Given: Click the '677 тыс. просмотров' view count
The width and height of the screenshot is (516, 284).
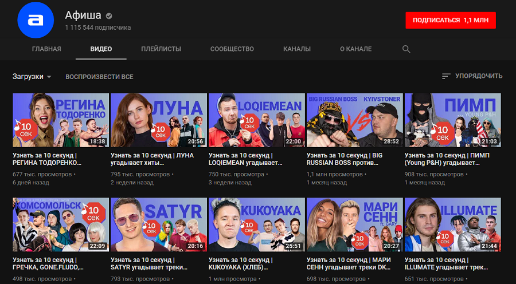Looking at the screenshot, I should (x=42, y=174).
